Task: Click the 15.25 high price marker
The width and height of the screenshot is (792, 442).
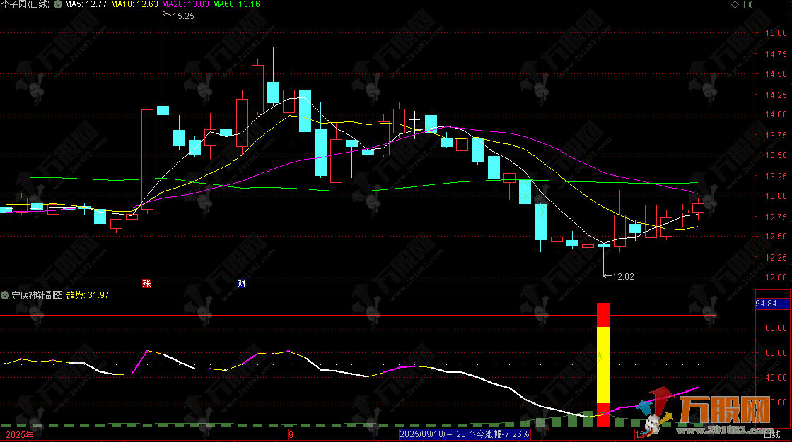Action: 182,16
